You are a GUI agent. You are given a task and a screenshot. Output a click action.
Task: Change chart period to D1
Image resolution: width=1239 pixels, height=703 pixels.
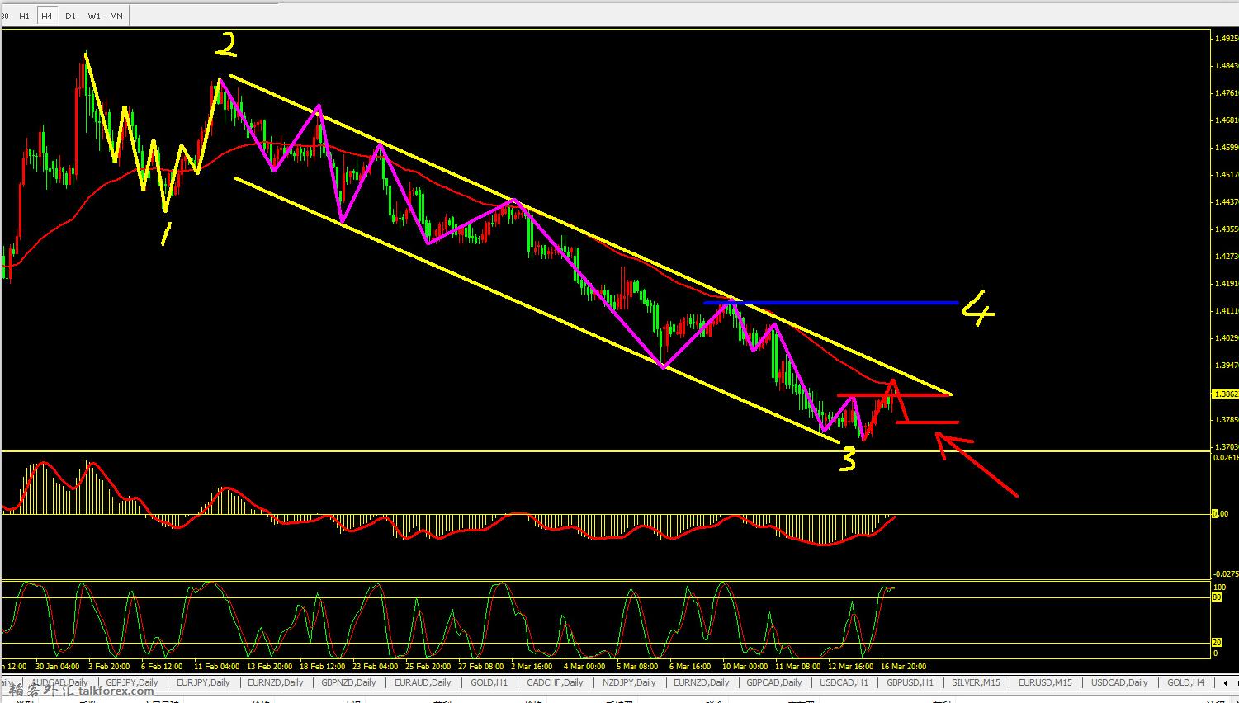(x=70, y=16)
